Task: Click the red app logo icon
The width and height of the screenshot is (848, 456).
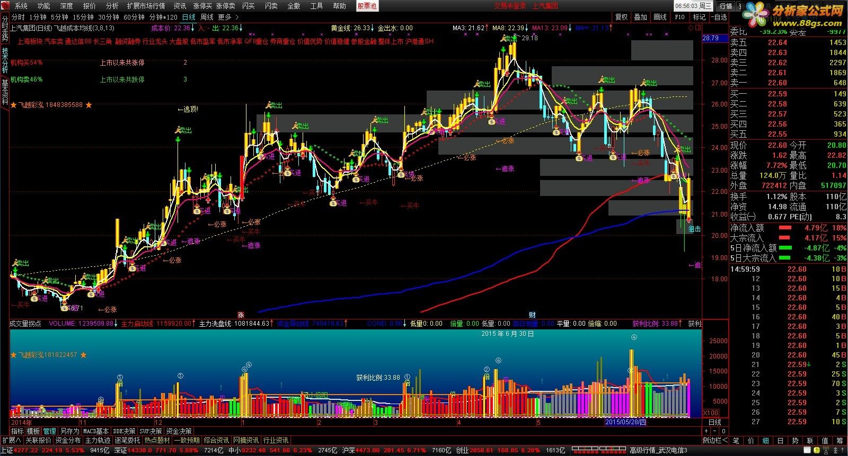Action: 5,6
